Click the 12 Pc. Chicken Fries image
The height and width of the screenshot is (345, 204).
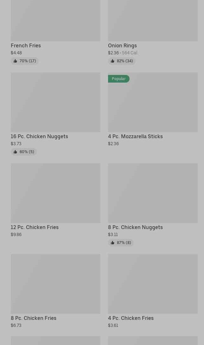click(55, 193)
